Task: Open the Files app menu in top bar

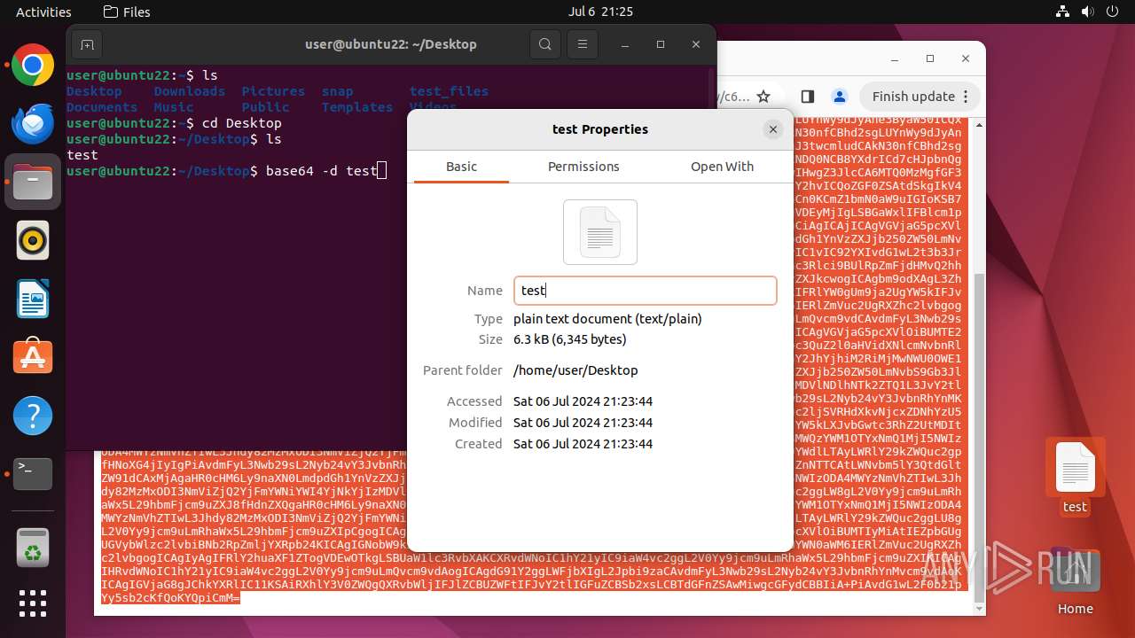Action: (127, 12)
